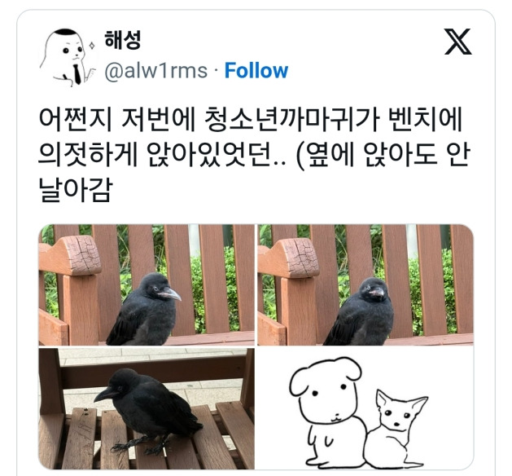Click the final tweet word 날아감
The width and height of the screenshot is (512, 476).
tap(76, 190)
